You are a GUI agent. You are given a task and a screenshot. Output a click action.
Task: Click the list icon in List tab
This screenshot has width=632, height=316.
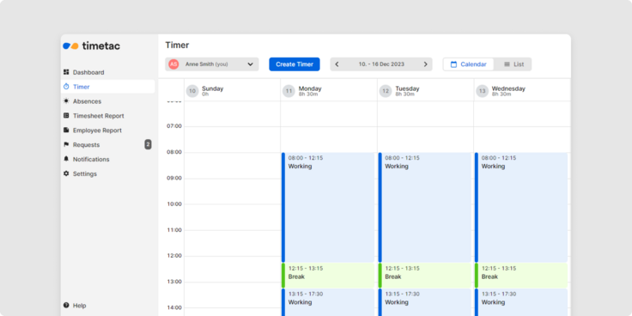click(507, 64)
